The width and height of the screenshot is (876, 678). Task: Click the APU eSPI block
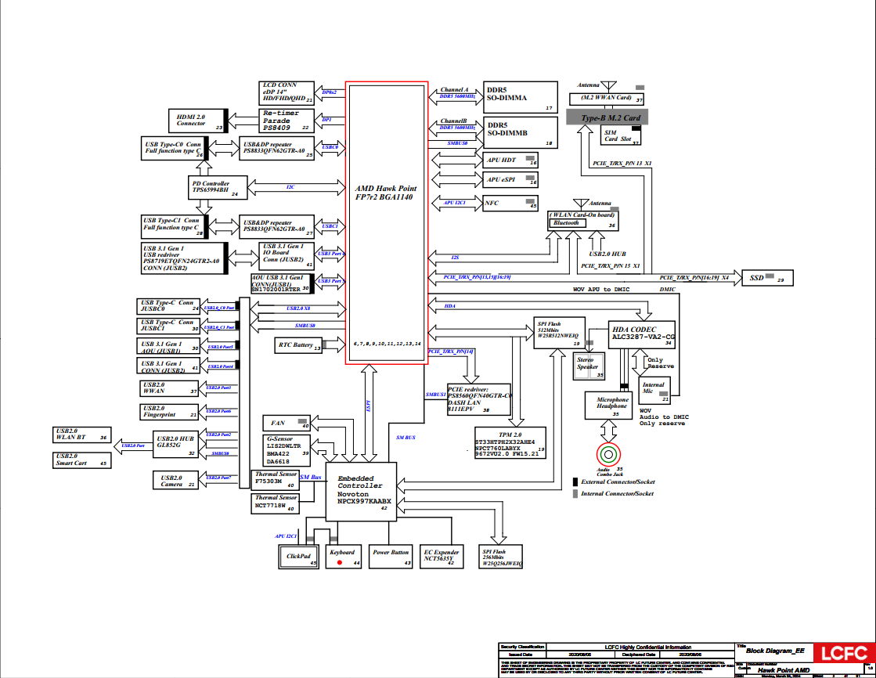pos(510,180)
